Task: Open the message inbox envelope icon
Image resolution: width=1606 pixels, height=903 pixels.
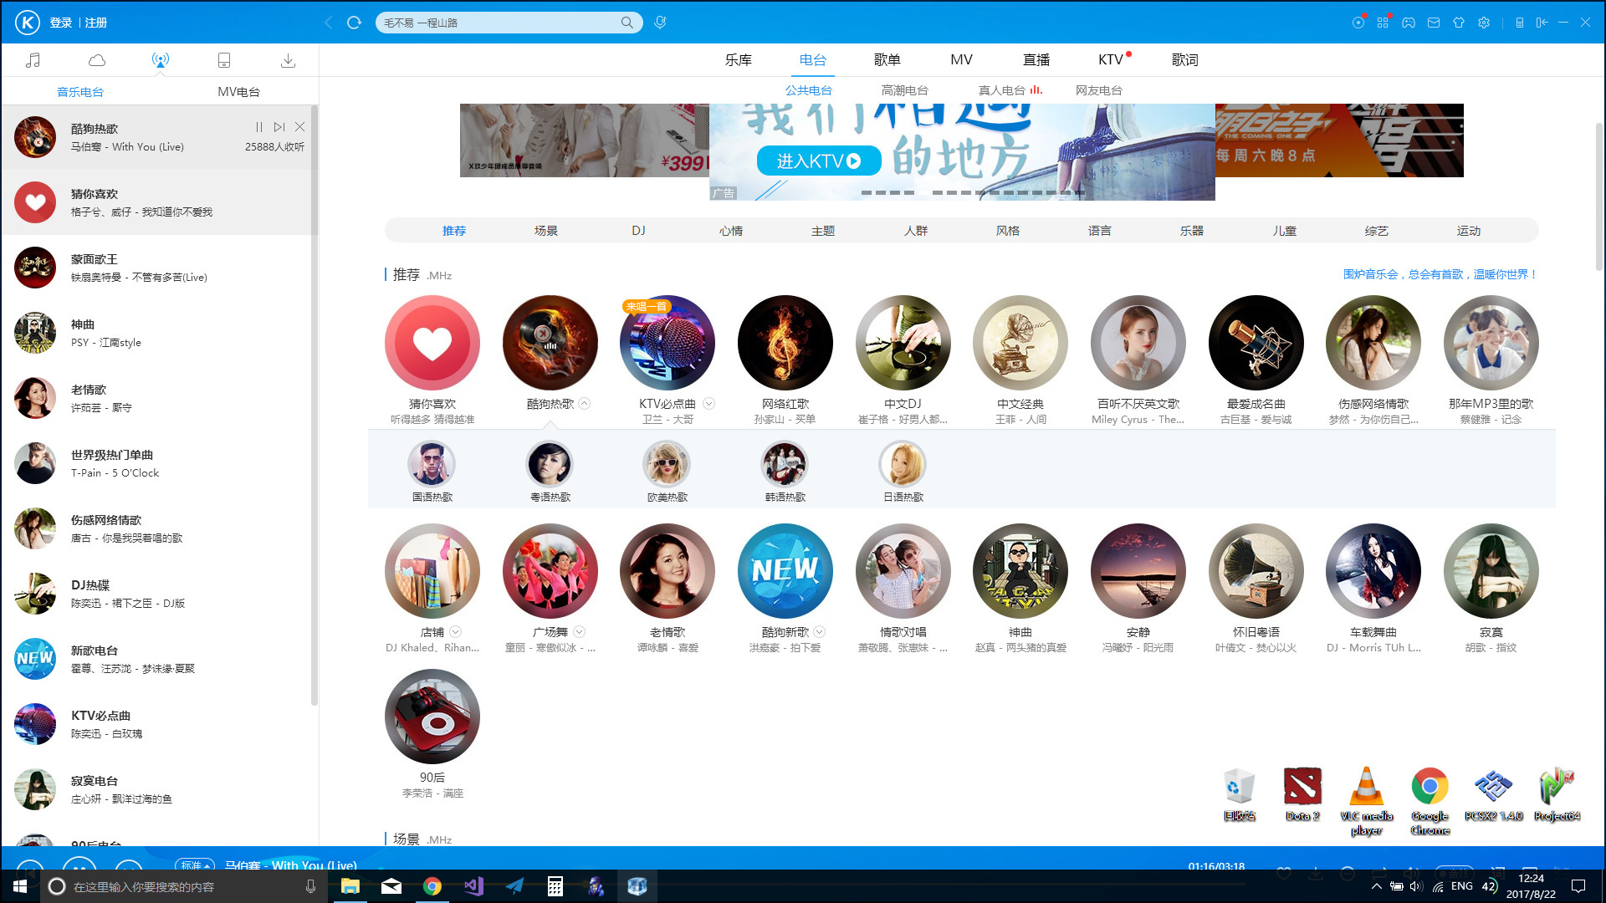Action: pyautogui.click(x=1433, y=23)
